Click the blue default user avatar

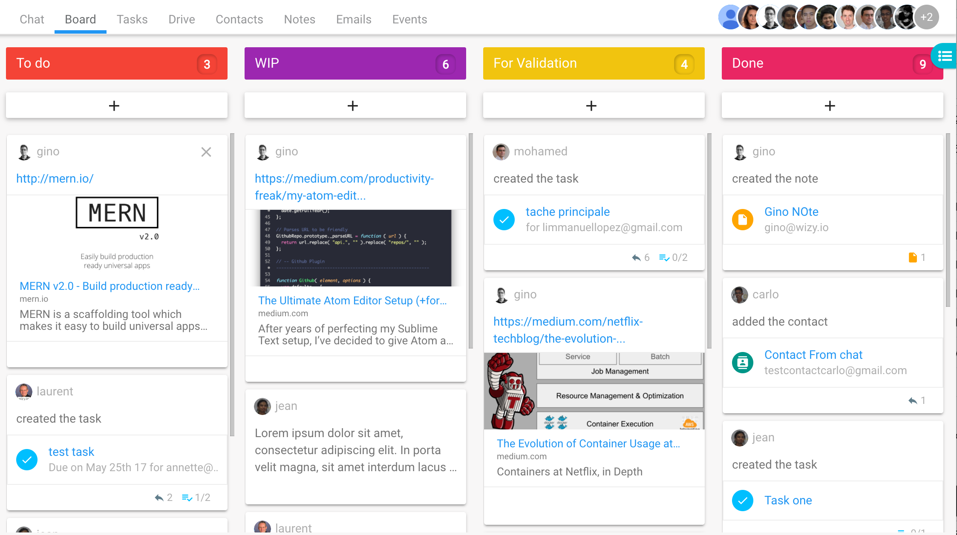[729, 17]
